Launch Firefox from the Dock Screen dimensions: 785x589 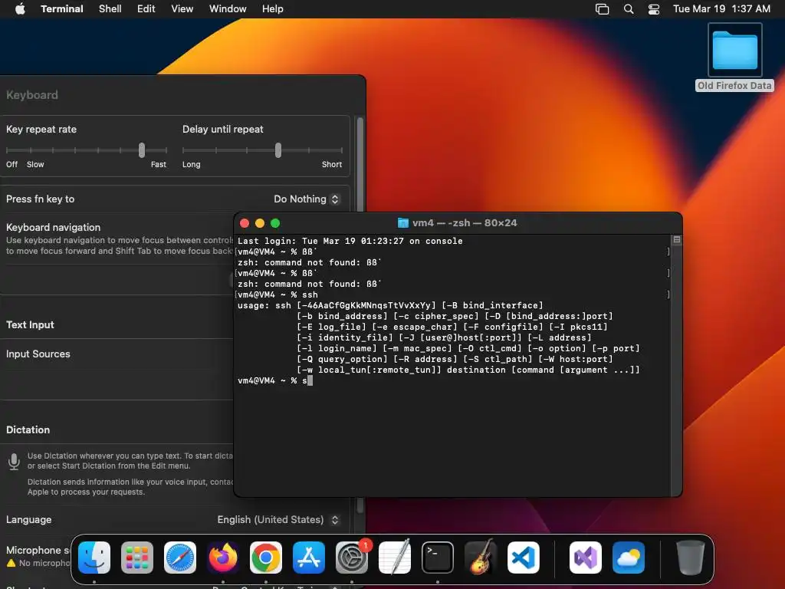pos(223,558)
